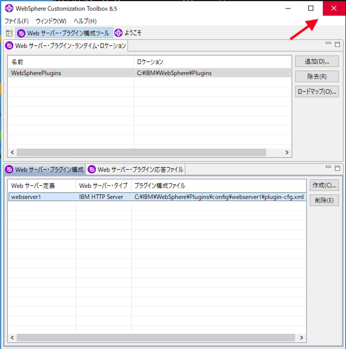
Task: Click the lower table horizontal scrollbar thumb
Action: point(156,337)
